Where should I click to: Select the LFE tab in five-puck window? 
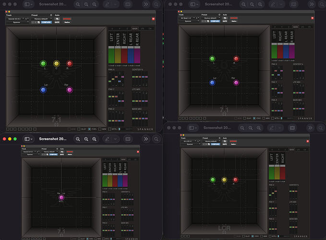click(x=143, y=28)
